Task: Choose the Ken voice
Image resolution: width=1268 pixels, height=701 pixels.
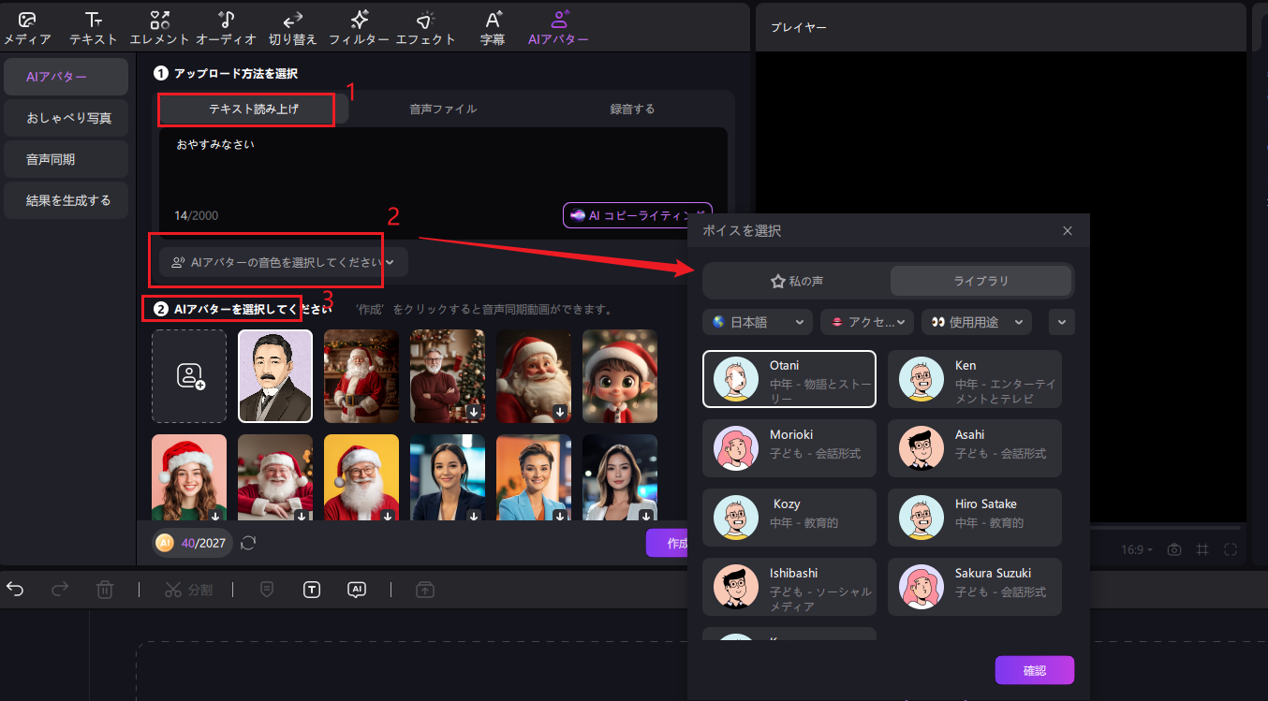Action: click(x=974, y=379)
